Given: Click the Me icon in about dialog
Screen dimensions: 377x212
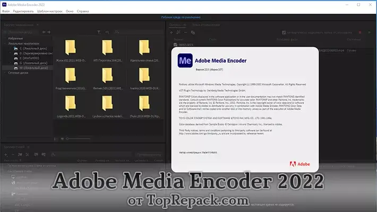Looking at the screenshot, I should tap(185, 60).
